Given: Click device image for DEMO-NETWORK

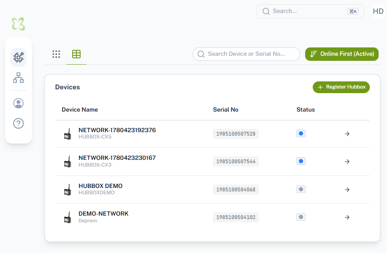Looking at the screenshot, I should (68, 217).
